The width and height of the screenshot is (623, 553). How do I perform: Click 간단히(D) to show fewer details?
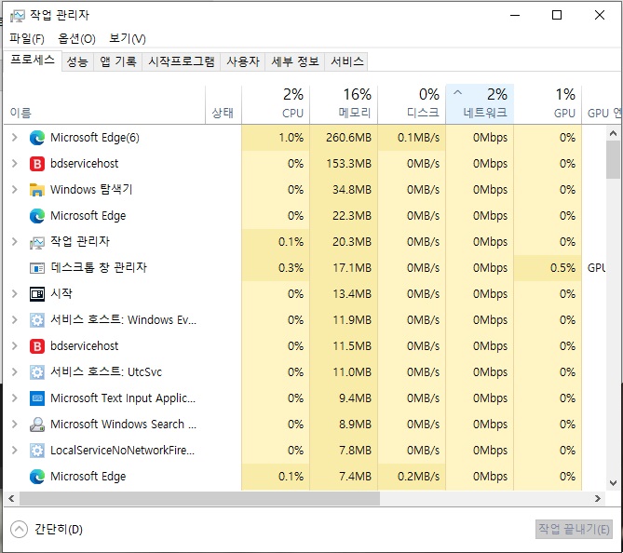(x=47, y=529)
